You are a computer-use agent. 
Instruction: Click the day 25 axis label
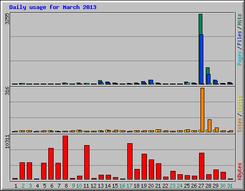(x=187, y=186)
